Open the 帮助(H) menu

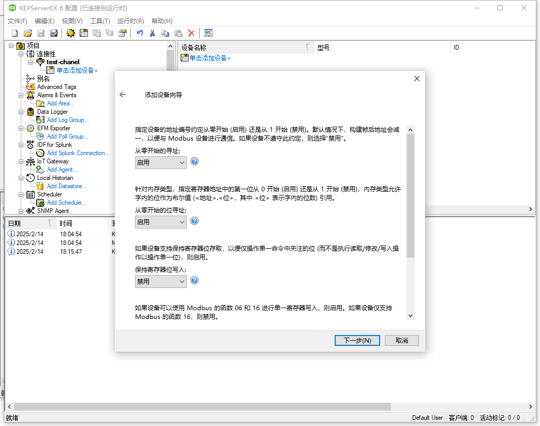point(162,21)
